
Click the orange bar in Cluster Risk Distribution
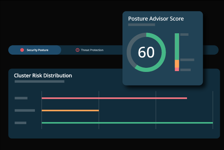click(x=70, y=111)
